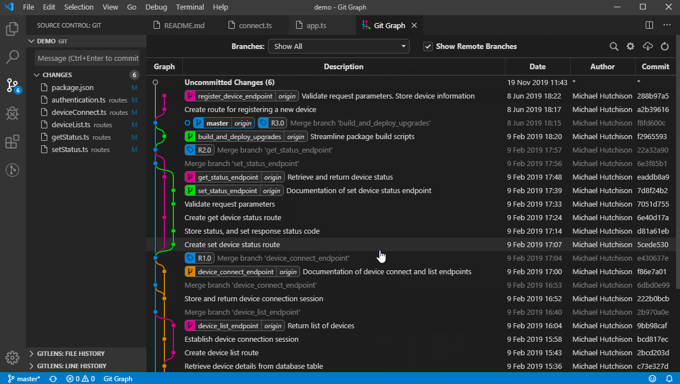Switch to the connect.ts tab
680x384 pixels.
(254, 26)
